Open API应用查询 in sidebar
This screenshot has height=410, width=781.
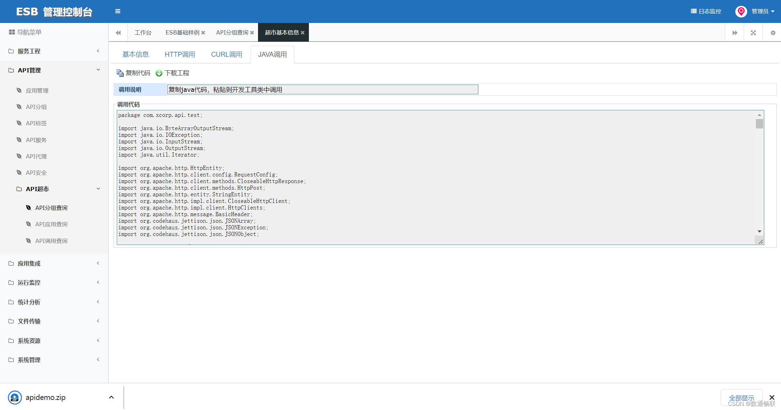click(x=51, y=224)
